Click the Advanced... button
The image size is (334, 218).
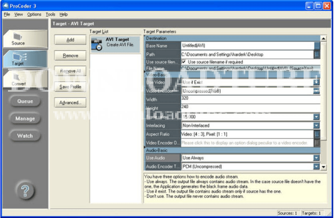70,102
